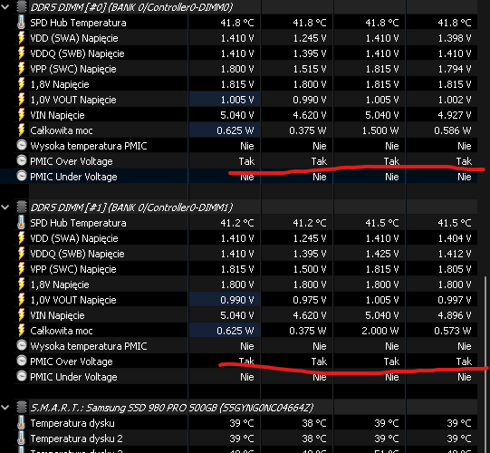The width and height of the screenshot is (490, 453).
Task: Click memory chip icon of DDR5 DIMM [#1]
Action: [x=22, y=207]
